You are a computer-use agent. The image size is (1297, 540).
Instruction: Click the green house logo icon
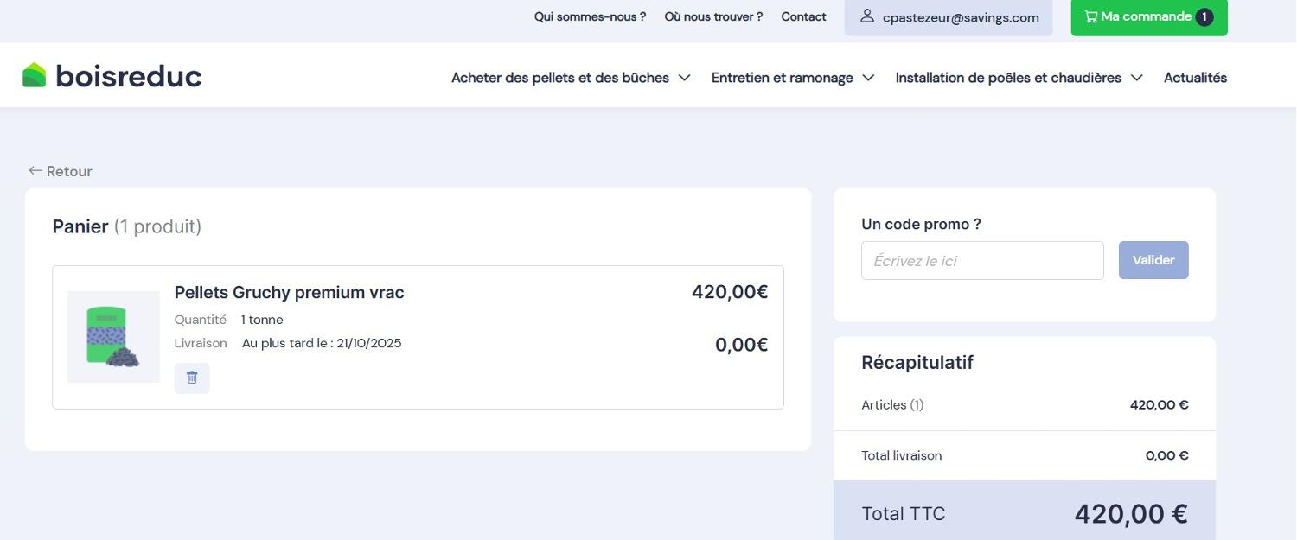coord(35,76)
